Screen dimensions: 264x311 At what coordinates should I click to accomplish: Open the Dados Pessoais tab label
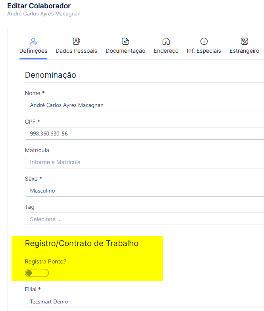pyautogui.click(x=76, y=51)
